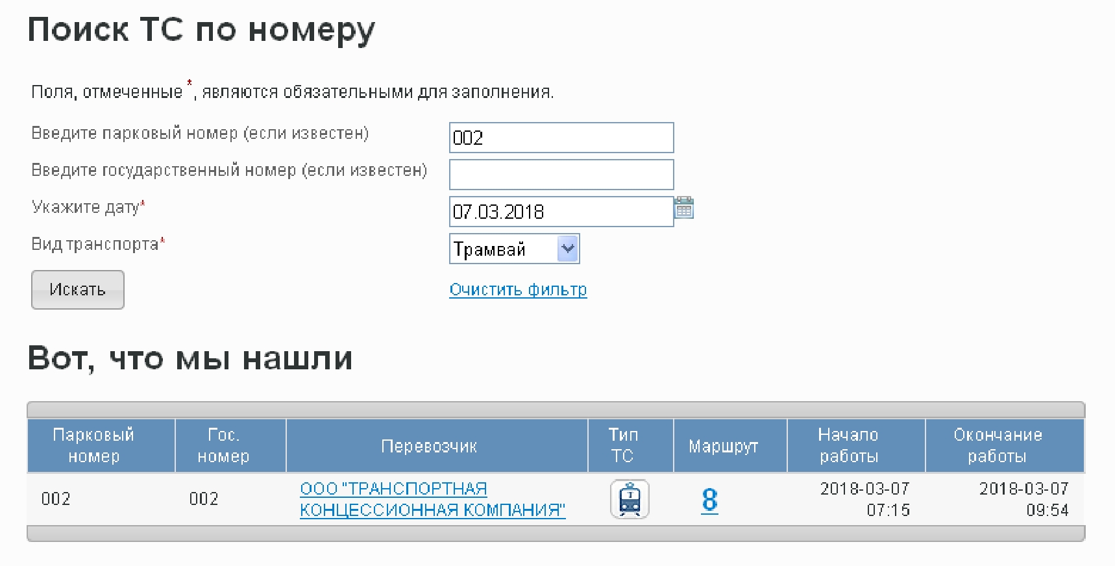Select the end time 09:54 cell
Screen dimensions: 1115x566
point(1023,499)
